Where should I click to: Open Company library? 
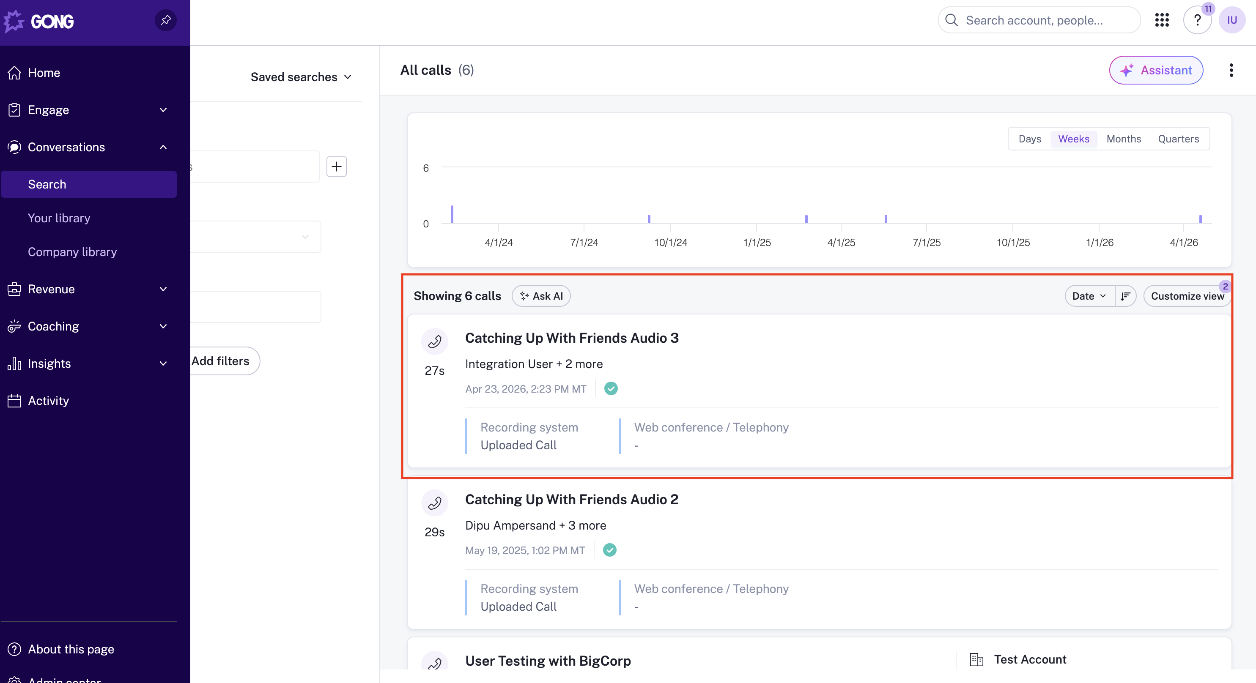pyautogui.click(x=72, y=252)
